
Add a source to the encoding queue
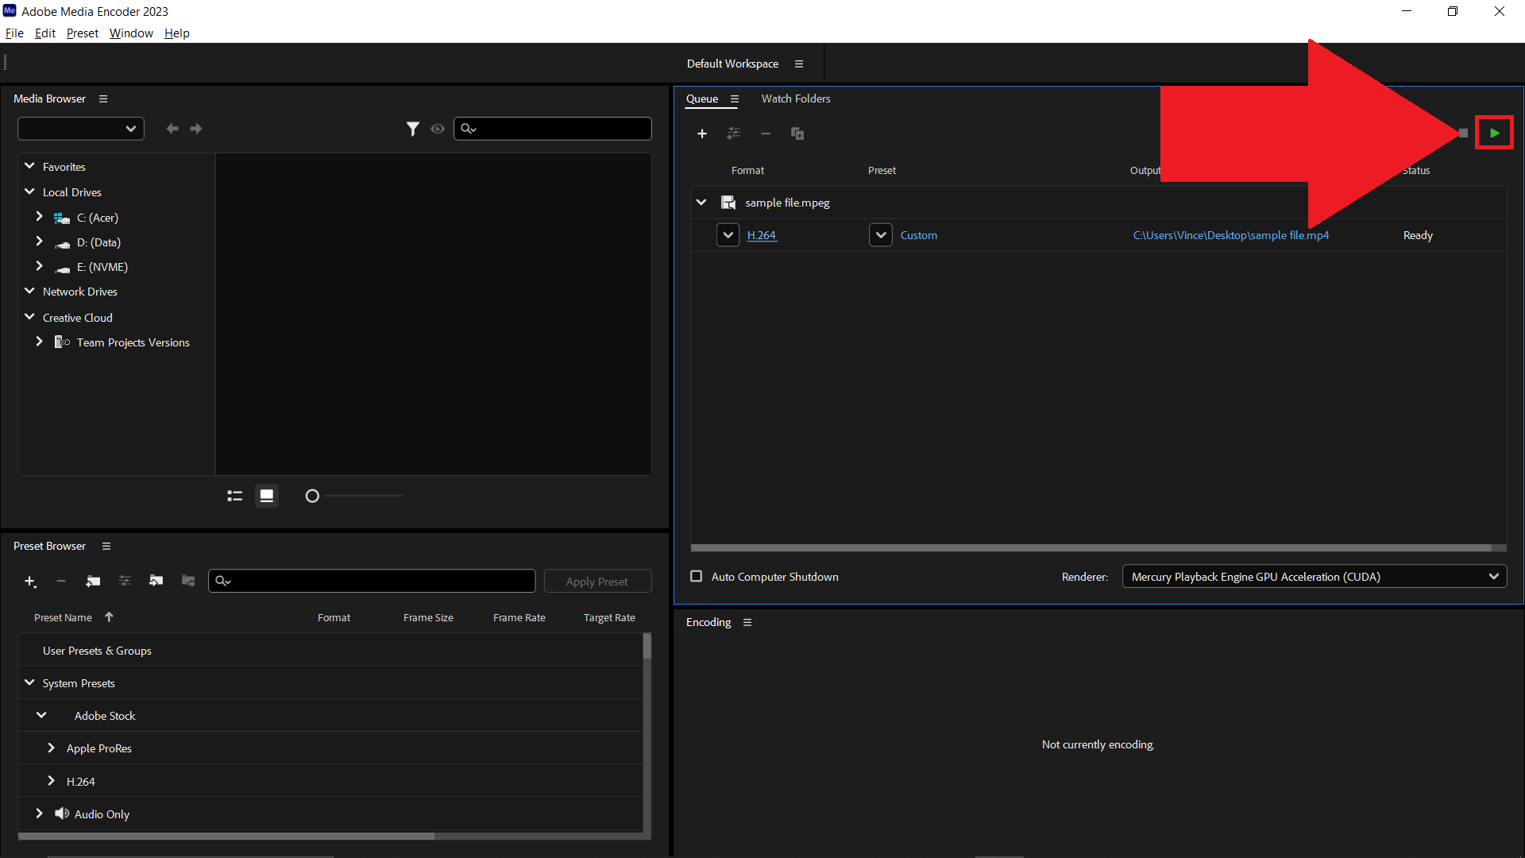[702, 133]
